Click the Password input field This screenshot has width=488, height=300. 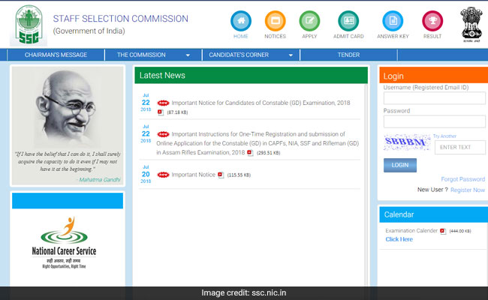pyautogui.click(x=434, y=121)
